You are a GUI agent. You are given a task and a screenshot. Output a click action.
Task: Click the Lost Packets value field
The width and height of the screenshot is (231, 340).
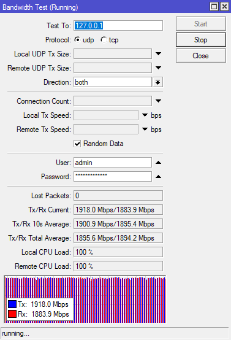click(x=118, y=196)
